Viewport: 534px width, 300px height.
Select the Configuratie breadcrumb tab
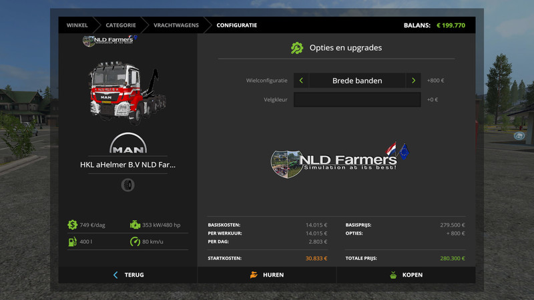236,25
